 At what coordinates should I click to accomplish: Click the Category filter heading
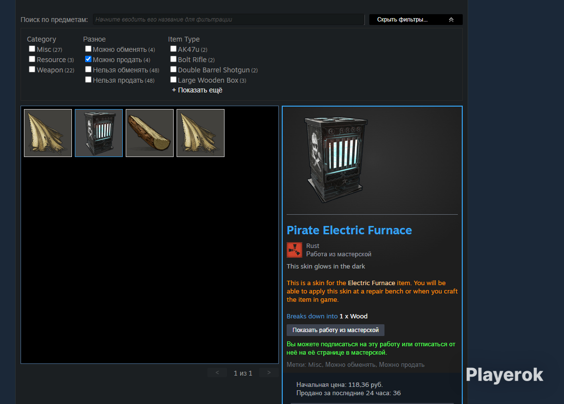coord(42,39)
